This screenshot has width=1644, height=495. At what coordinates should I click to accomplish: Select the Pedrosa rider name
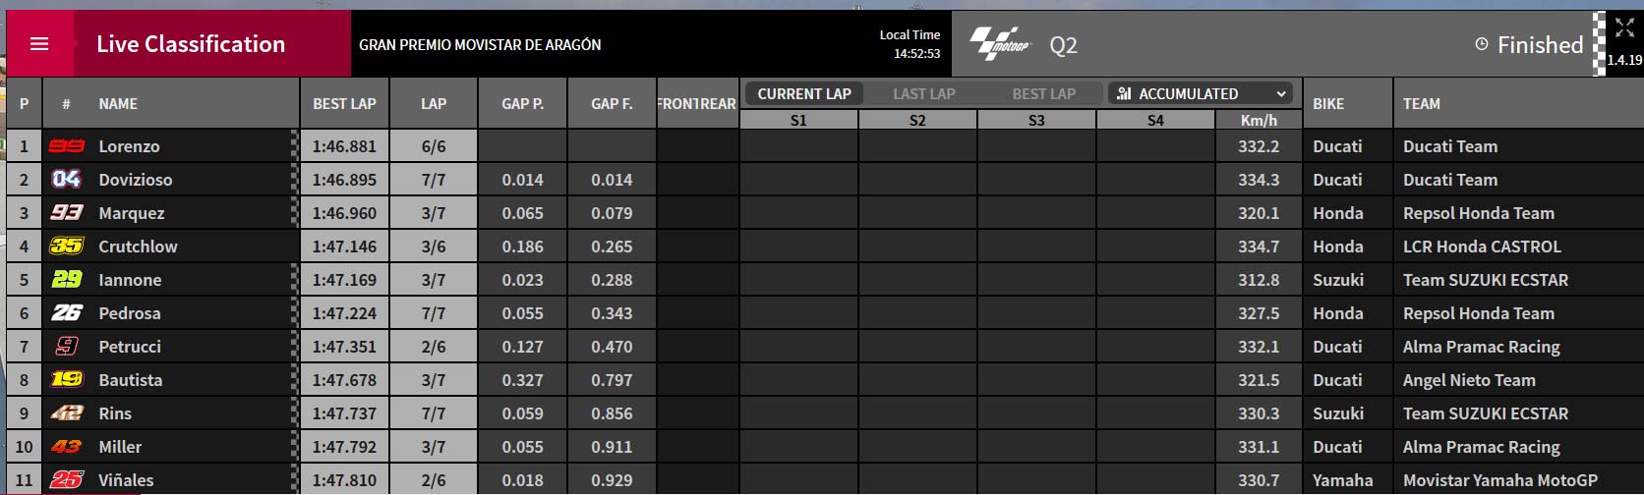130,313
